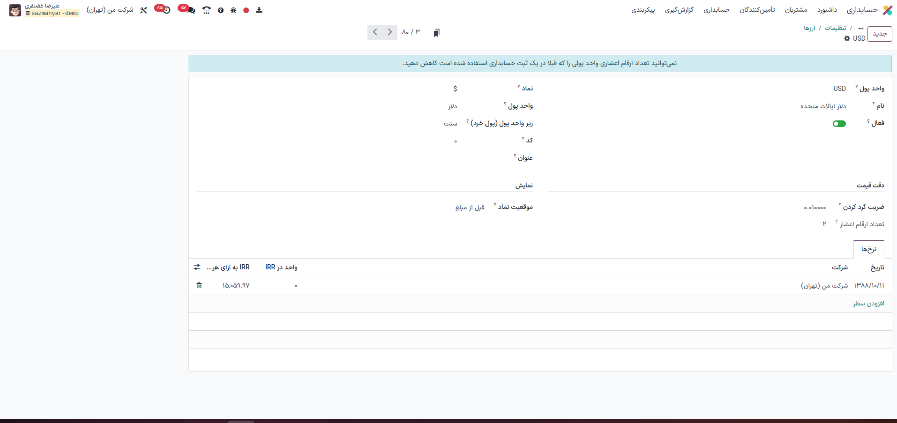Image resolution: width=897 pixels, height=423 pixels.
Task: Open the wrench and screwdriver tools icon
Action: click(144, 10)
